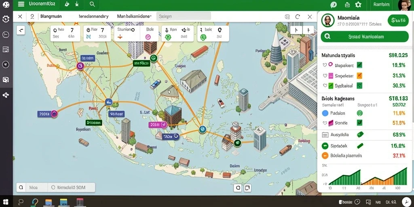Click the globe icon atop the left sidebar
This screenshot has height=207, width=414.
tap(6, 4)
